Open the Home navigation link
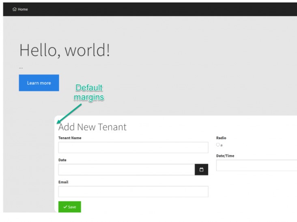Image resolution: width=297 pixels, height=222 pixels. (x=20, y=9)
